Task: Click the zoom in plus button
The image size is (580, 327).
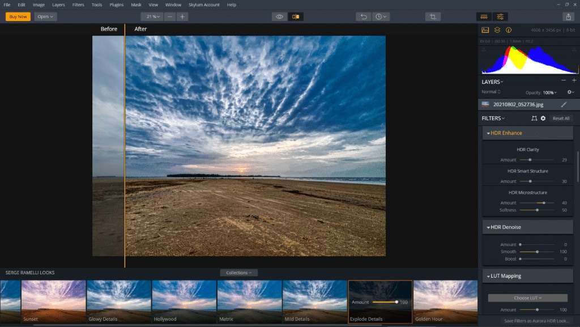Action: 182,16
